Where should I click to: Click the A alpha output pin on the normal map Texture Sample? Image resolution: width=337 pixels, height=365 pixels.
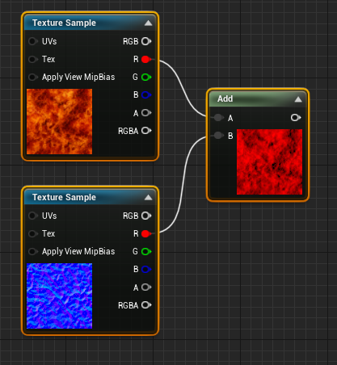click(146, 287)
